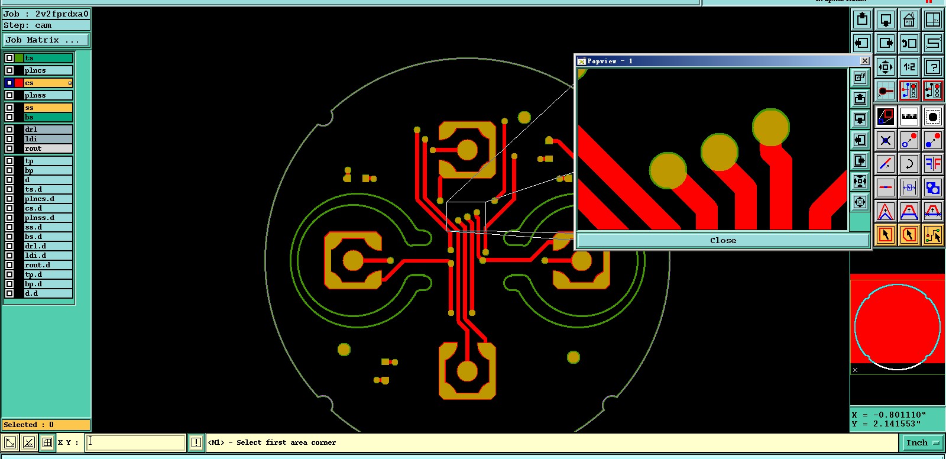Select the ruler measurement tool
The height and width of the screenshot is (459, 946).
pos(909,117)
